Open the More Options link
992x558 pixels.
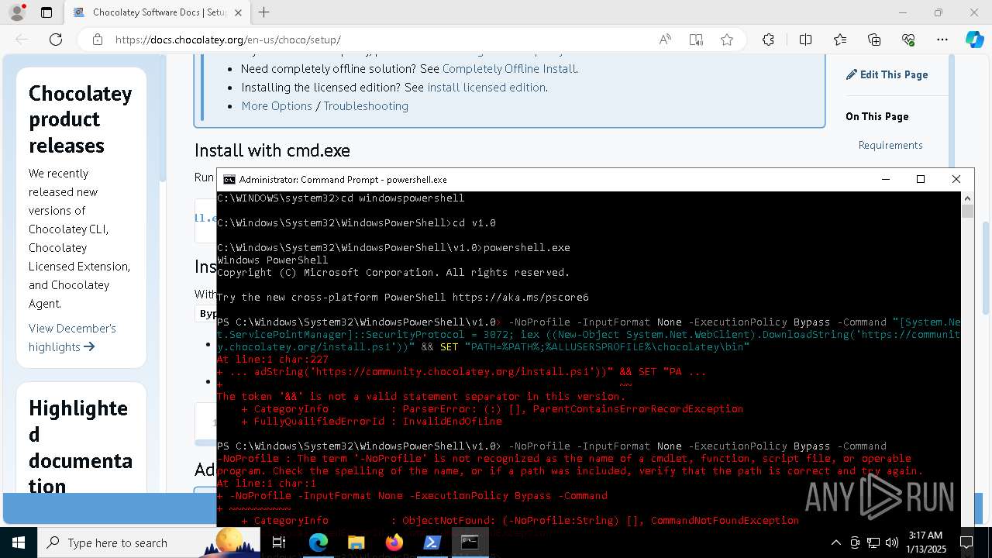pos(277,106)
